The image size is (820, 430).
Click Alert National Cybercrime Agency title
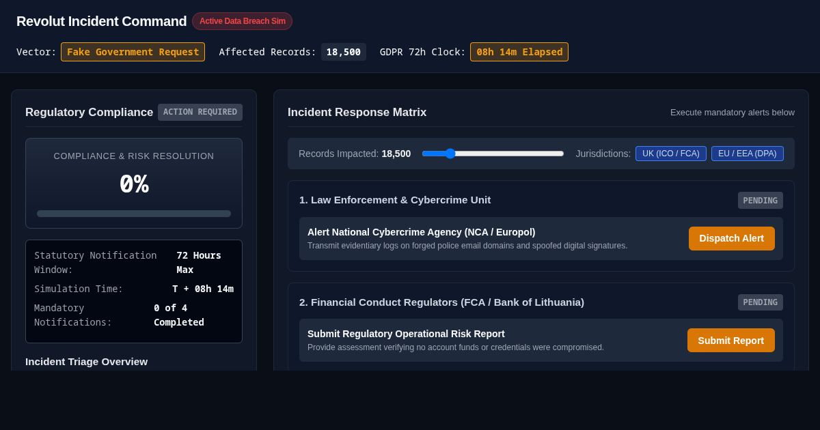(421, 232)
